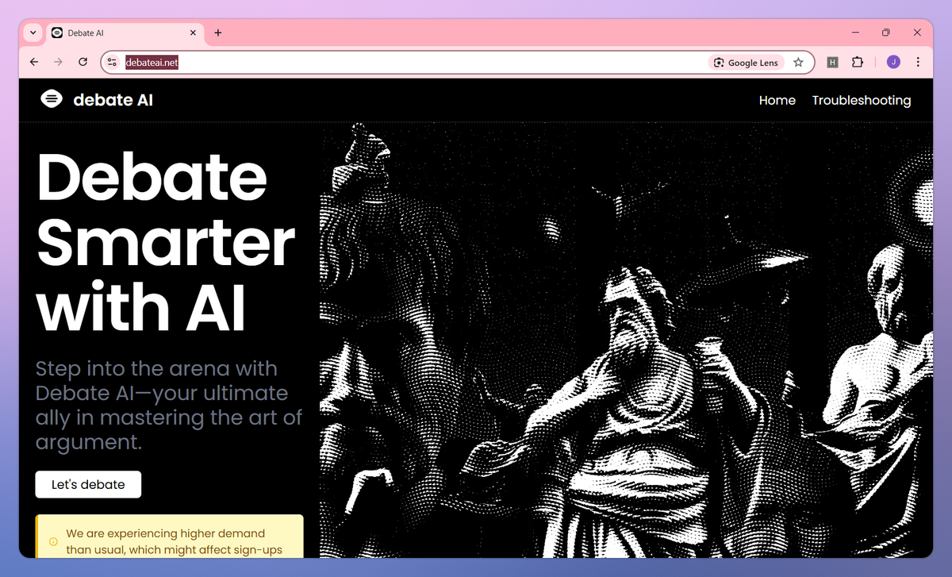952x577 pixels.
Task: Open the Troubleshooting page link
Action: (x=862, y=100)
